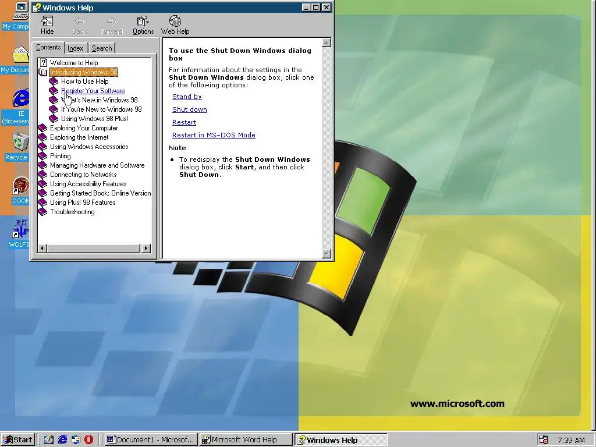Click the topic pane vertical scrollbar track

pos(327,148)
